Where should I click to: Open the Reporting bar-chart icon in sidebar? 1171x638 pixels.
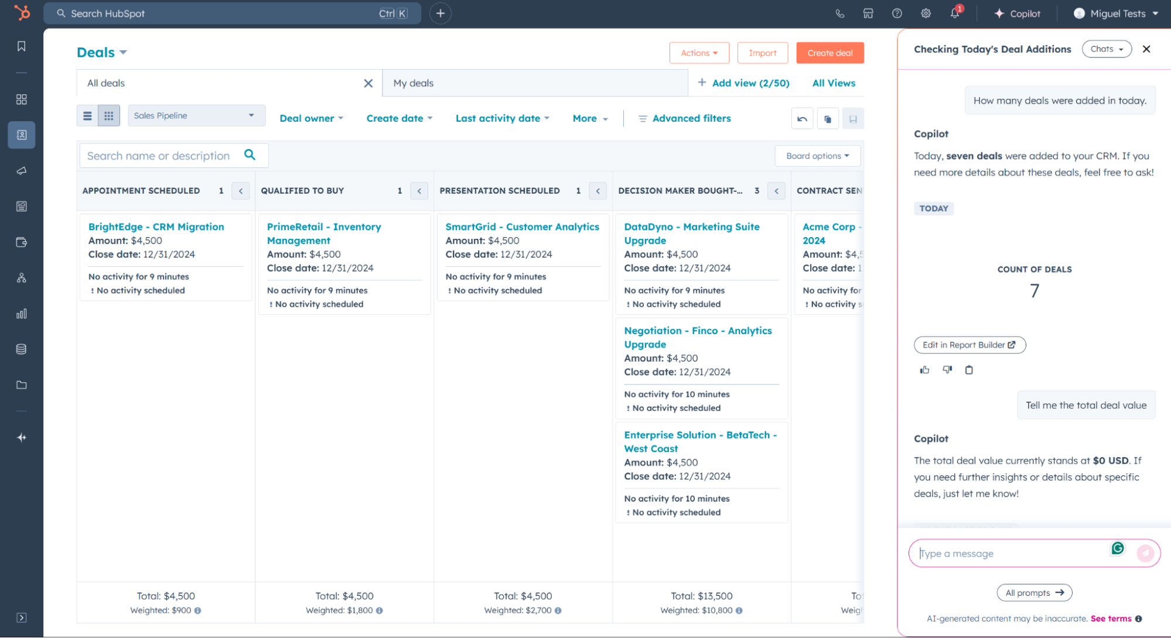point(22,314)
